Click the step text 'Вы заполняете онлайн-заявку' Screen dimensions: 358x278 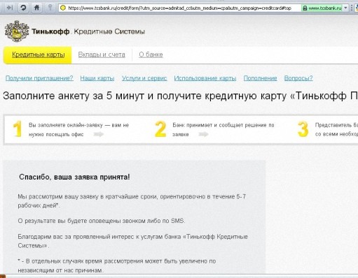click(x=66, y=125)
